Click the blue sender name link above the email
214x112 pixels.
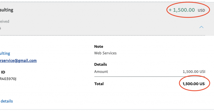pos(5,53)
